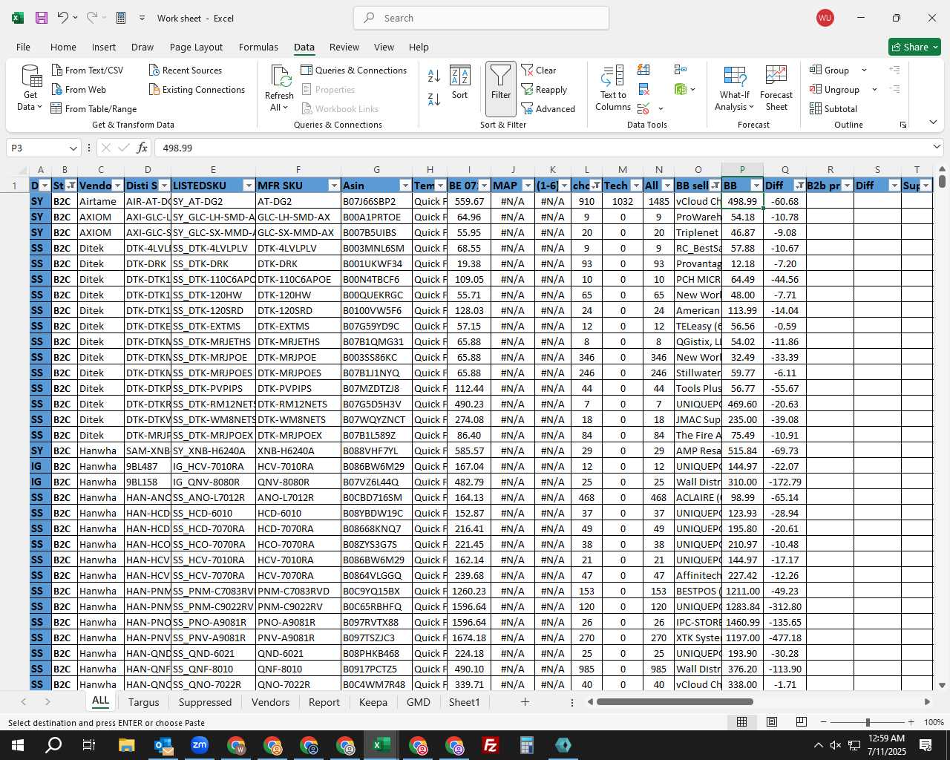Open the Page Layout ribbon tab
The image size is (950, 760).
point(196,47)
